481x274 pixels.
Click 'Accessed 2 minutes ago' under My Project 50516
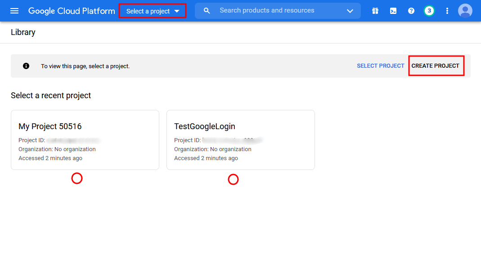click(x=50, y=158)
